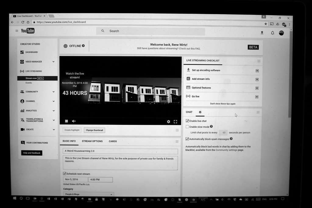Click the Change thumbnail button
312x208 pixels.
tap(94, 130)
